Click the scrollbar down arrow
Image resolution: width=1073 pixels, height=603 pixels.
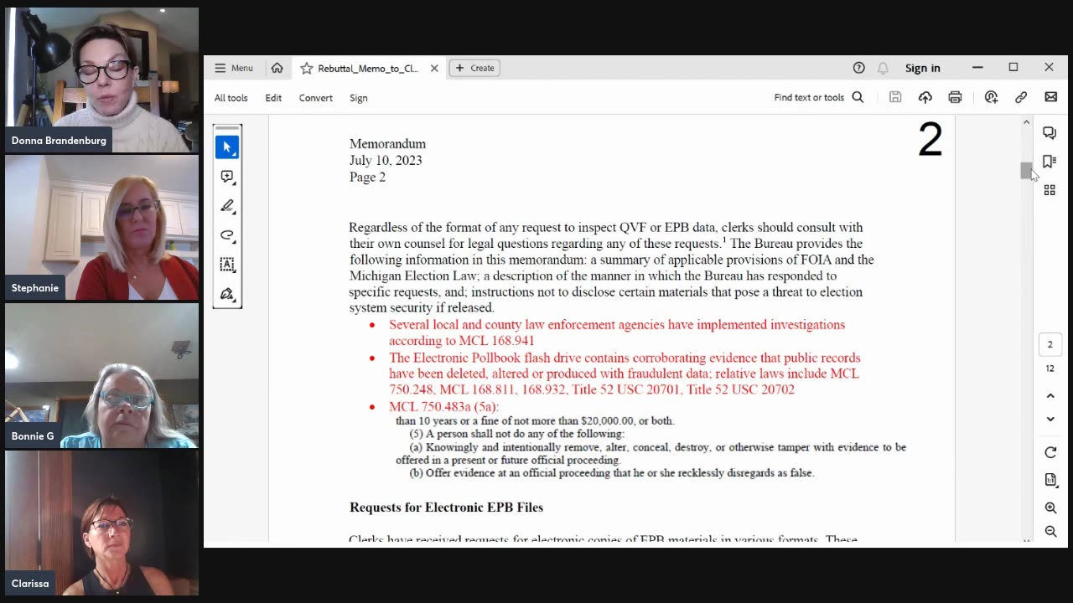click(x=1026, y=541)
